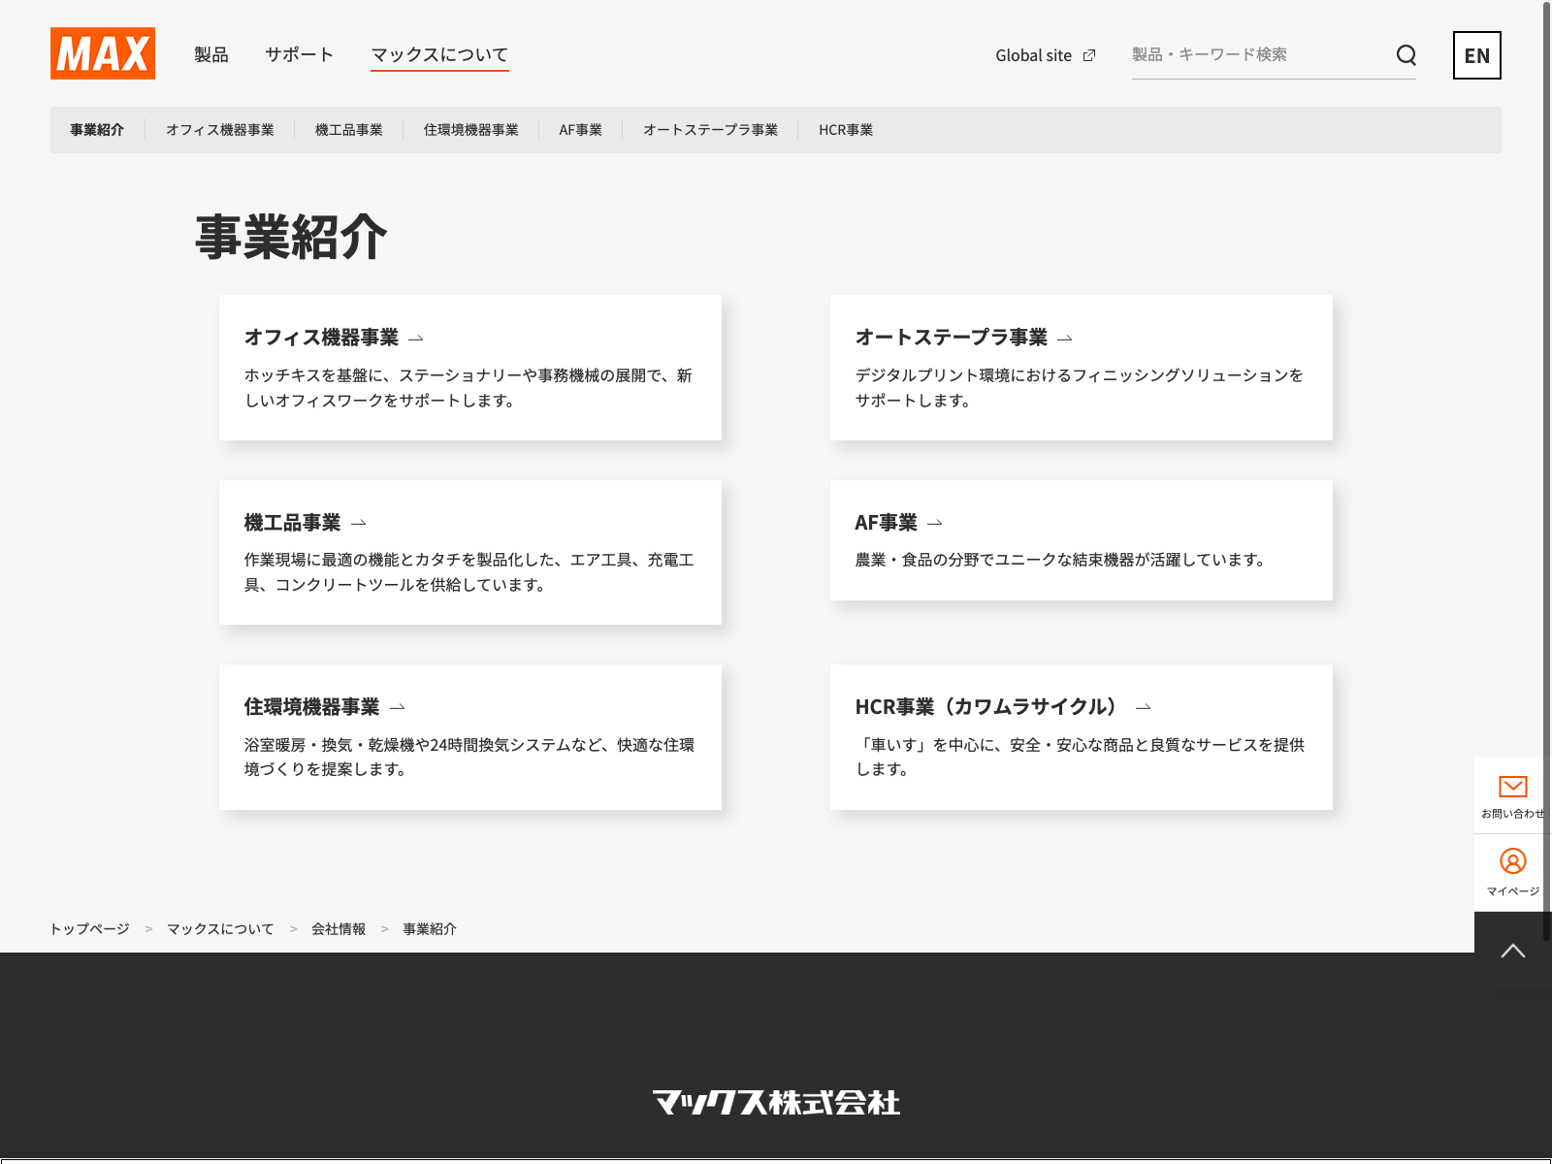The width and height of the screenshot is (1552, 1164).
Task: Click the マックス株式会社 footer logo
Action: click(x=776, y=1103)
